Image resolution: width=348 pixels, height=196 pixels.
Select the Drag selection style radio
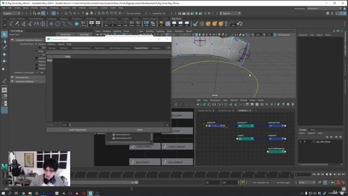[x=36, y=51]
